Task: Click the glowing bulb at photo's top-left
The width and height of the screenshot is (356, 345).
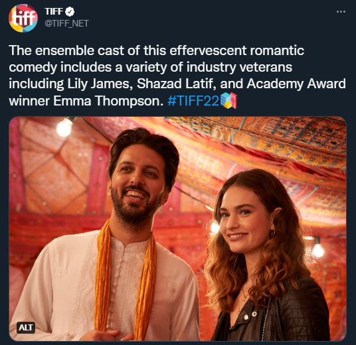Action: (64, 127)
